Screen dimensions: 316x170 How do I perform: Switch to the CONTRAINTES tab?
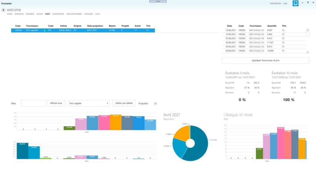[x=58, y=14]
